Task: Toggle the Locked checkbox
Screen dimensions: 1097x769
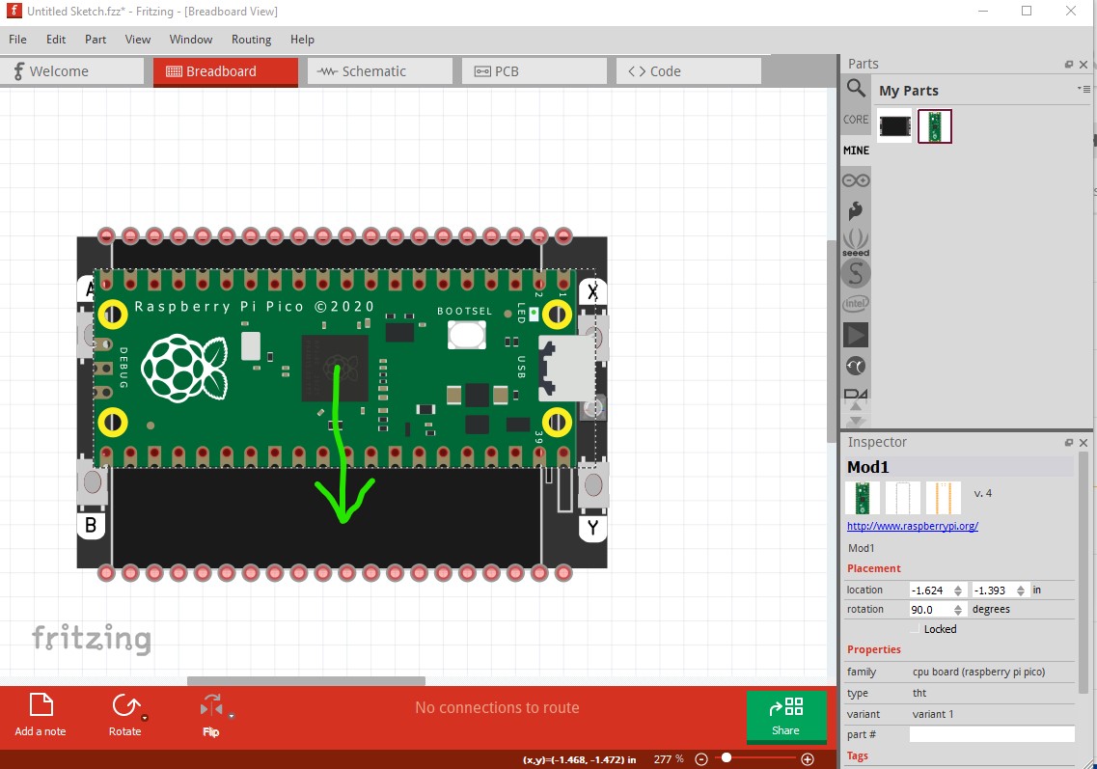Action: tap(915, 629)
